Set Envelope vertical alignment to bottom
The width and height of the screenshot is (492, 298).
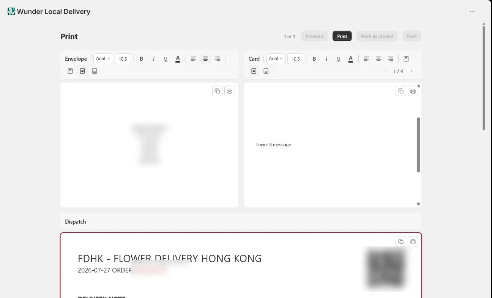(x=95, y=71)
